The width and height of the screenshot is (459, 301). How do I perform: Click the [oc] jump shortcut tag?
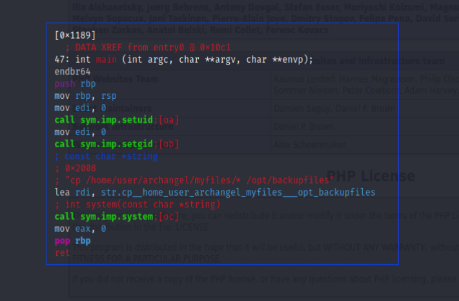click(x=168, y=216)
